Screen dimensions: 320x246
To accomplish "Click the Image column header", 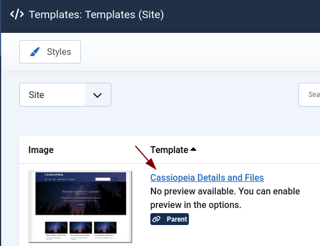I will [x=41, y=150].
